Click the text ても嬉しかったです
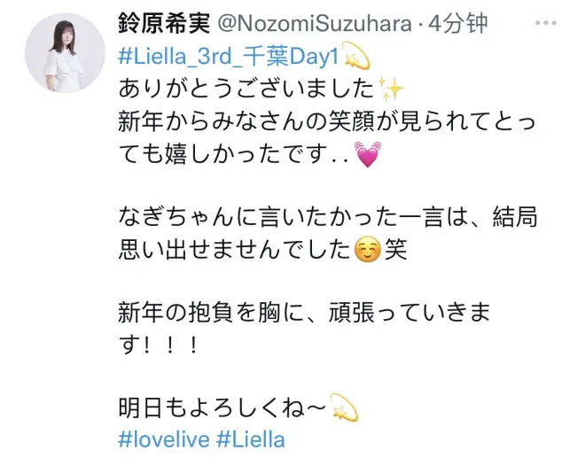585x458 pixels. [222, 154]
